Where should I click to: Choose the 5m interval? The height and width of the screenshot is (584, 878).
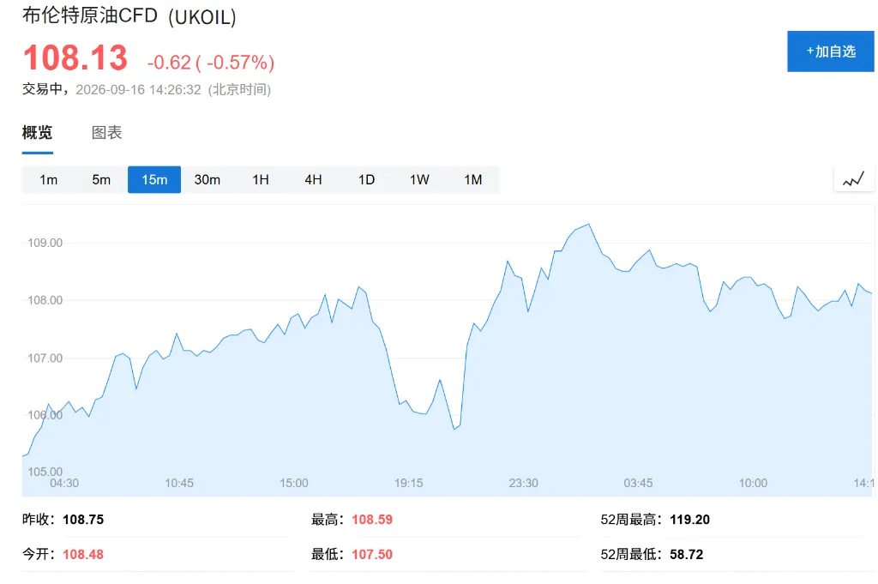101,180
